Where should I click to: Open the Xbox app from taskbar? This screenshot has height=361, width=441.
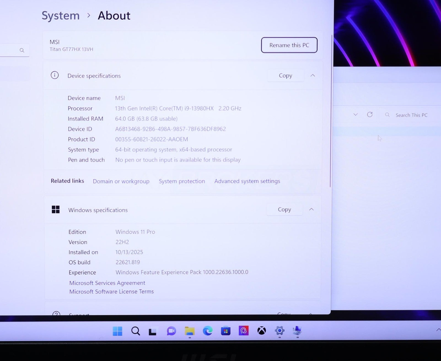point(262,331)
